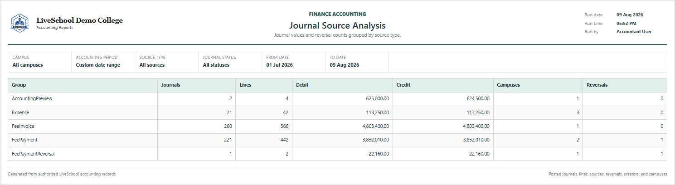Click the report description about reversal counts
675x185 pixels.
click(x=337, y=35)
